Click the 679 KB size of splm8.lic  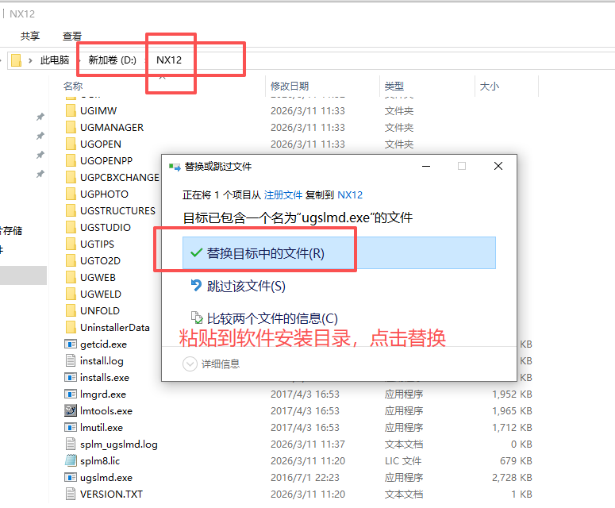point(516,460)
